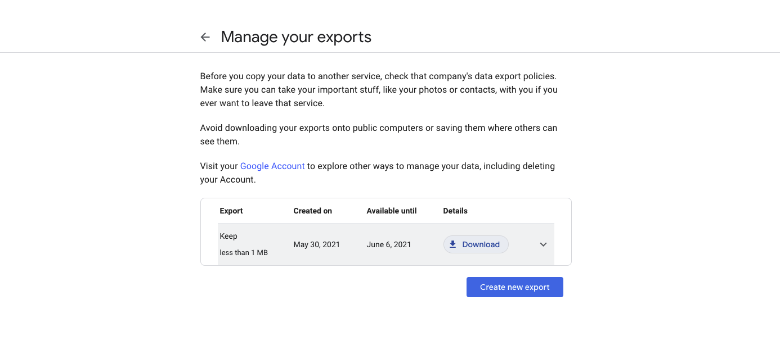Click empty space between the Download button and chevron
780x359 pixels.
coord(523,244)
